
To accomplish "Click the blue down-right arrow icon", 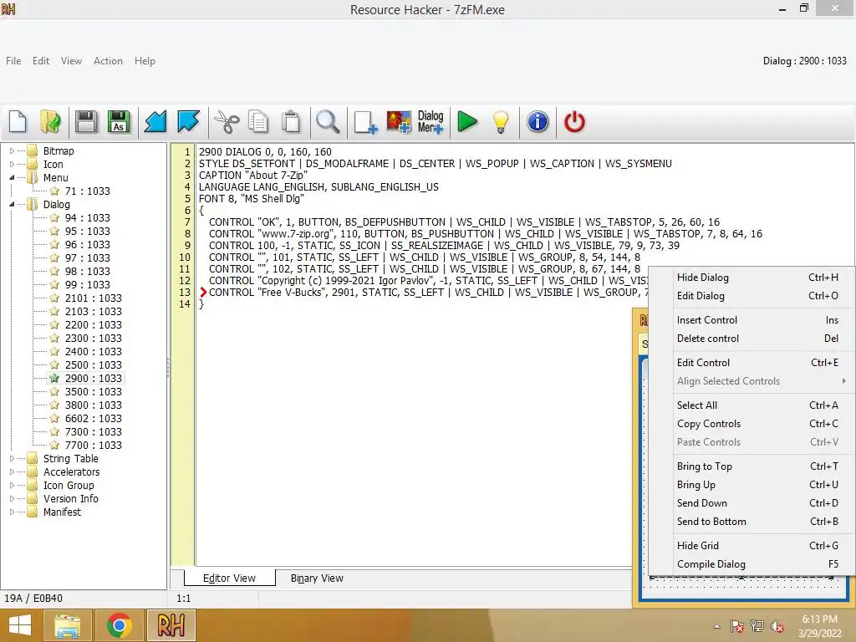I will [188, 121].
